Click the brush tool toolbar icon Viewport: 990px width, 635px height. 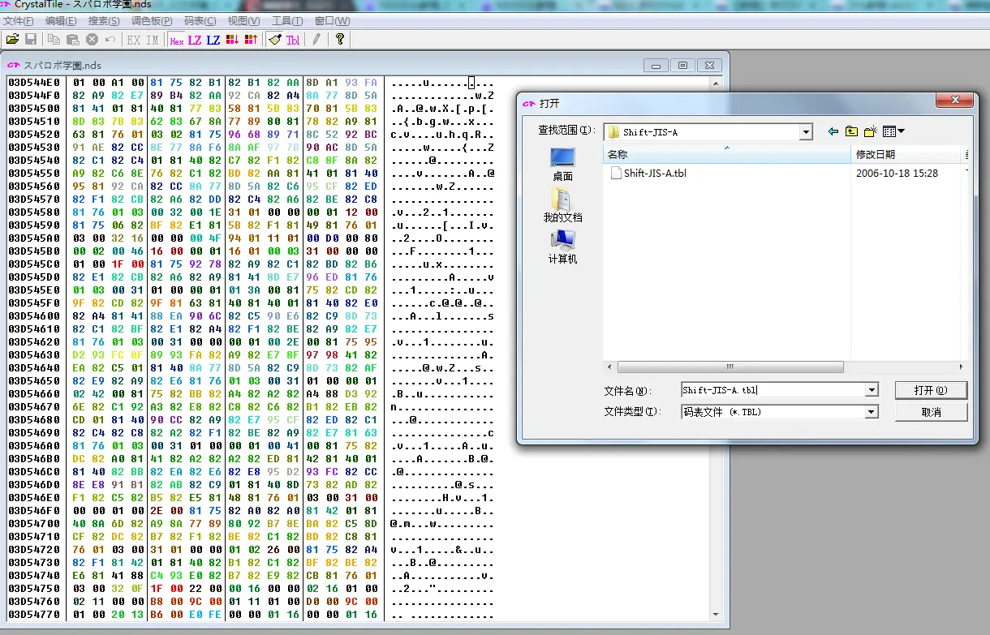coord(274,39)
